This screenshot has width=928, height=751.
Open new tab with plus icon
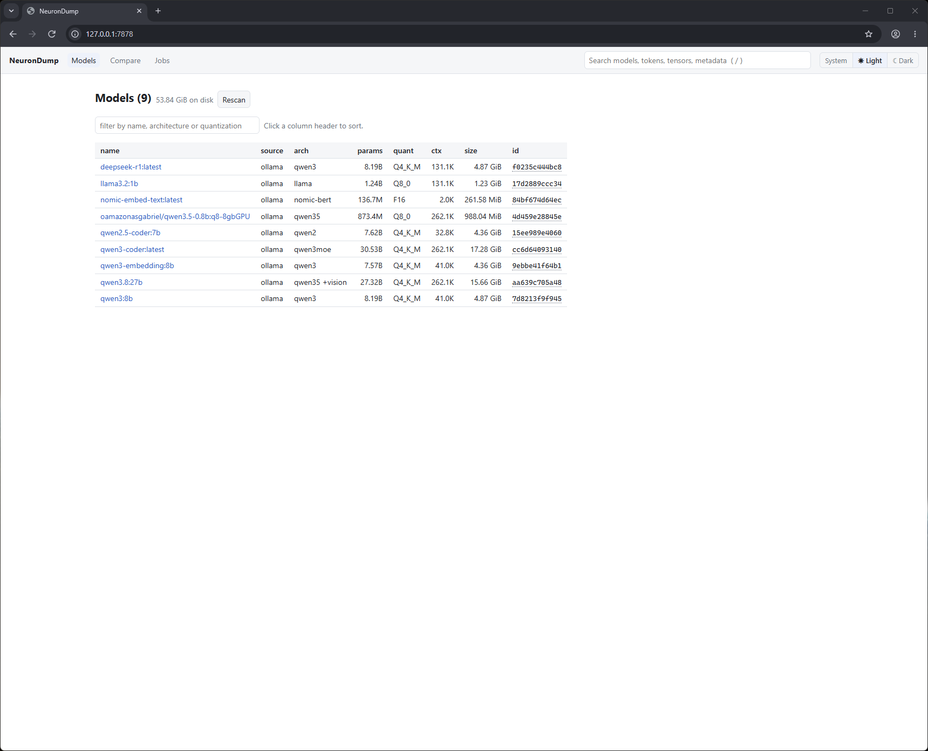point(158,11)
